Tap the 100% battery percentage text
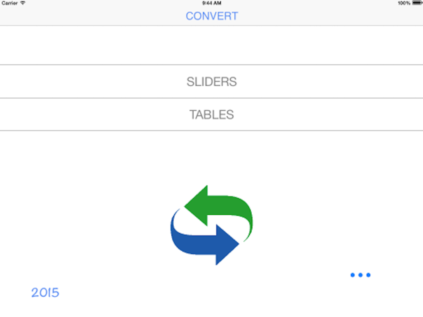Screen dimensions: 423x317 [x=404, y=3]
